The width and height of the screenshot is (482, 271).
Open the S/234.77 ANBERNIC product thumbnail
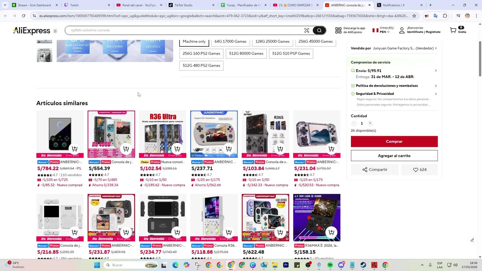162,218
